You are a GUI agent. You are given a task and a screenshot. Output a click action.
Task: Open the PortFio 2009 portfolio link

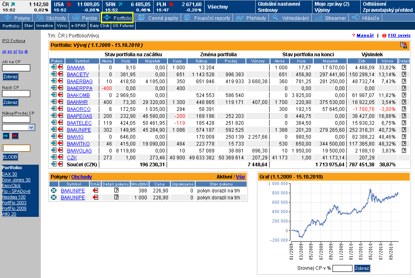pos(14,208)
